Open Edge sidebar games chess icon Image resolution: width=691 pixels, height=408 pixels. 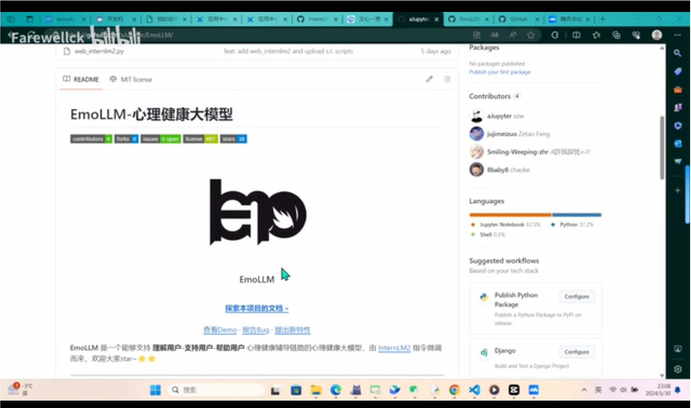point(678,107)
